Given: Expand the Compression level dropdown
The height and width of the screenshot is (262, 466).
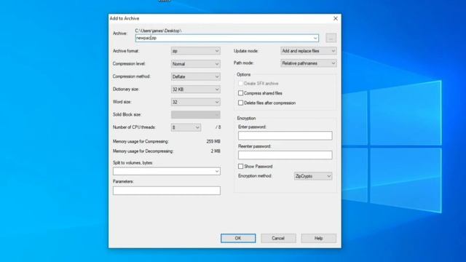Looking at the screenshot, I should coord(196,64).
